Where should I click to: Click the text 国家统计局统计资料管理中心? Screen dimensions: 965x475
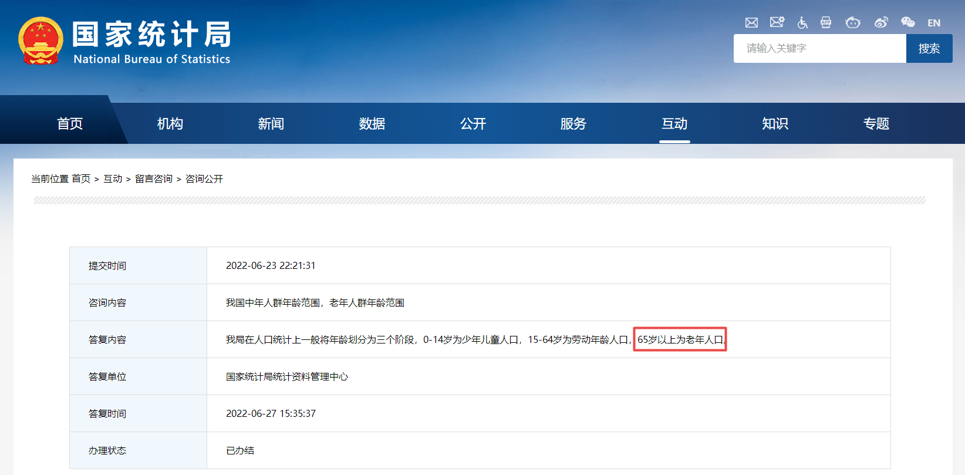point(287,376)
